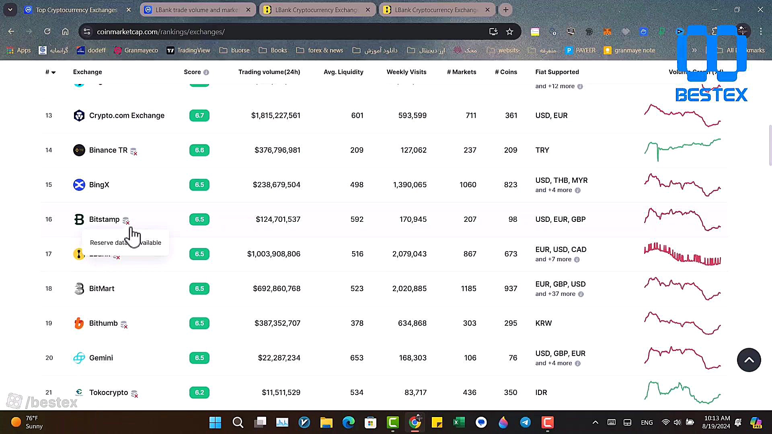Open the Gemini logo icon
772x434 pixels.
(x=79, y=358)
